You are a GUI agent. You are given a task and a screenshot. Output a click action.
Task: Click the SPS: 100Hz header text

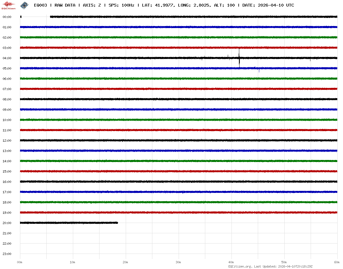[122, 5]
